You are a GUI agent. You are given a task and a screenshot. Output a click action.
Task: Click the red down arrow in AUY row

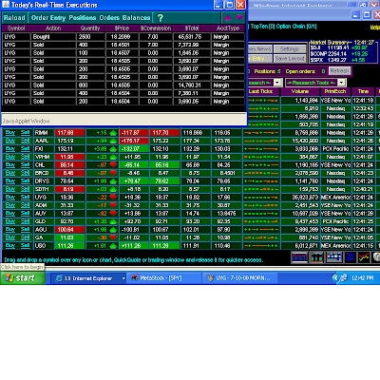(113, 214)
